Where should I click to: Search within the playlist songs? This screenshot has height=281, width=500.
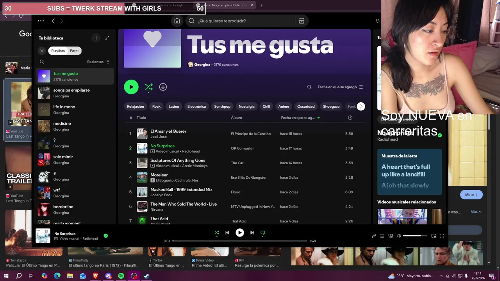(x=309, y=87)
